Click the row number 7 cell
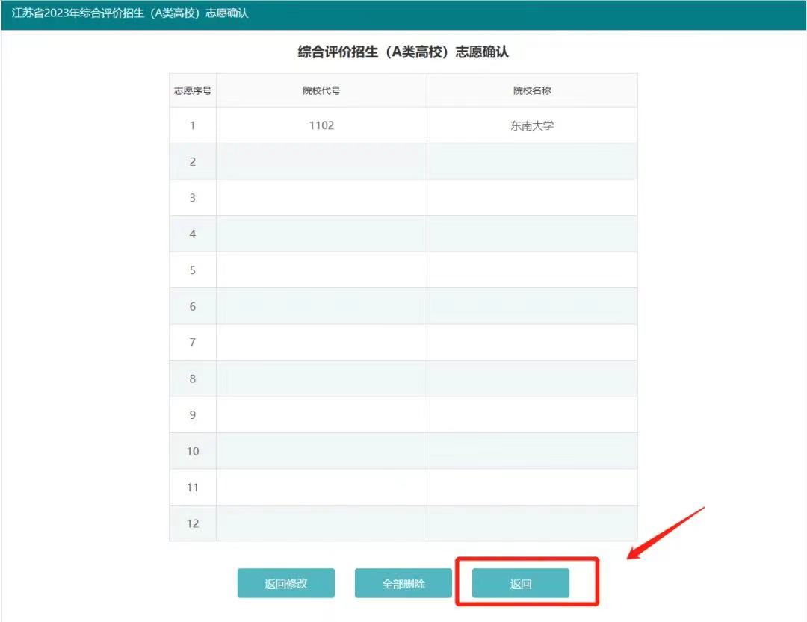Image resolution: width=807 pixels, height=622 pixels. pos(192,343)
